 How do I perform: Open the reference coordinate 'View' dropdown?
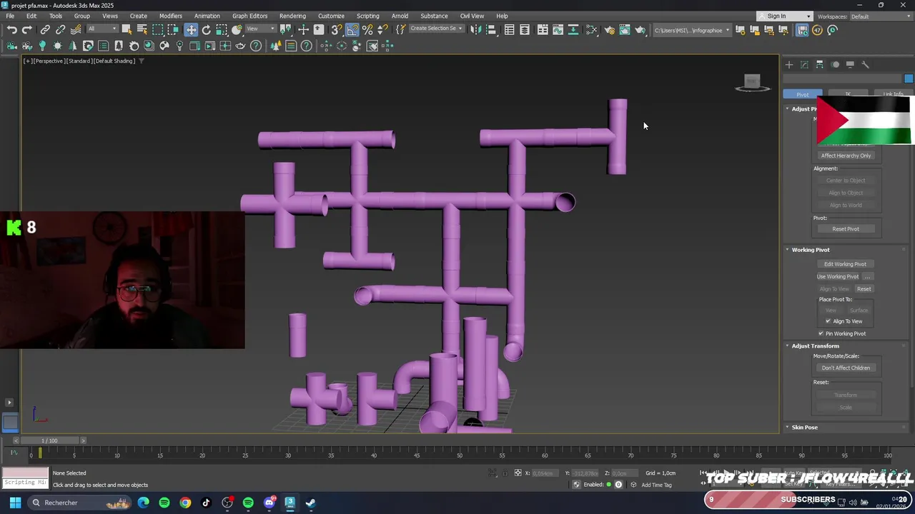(x=261, y=29)
